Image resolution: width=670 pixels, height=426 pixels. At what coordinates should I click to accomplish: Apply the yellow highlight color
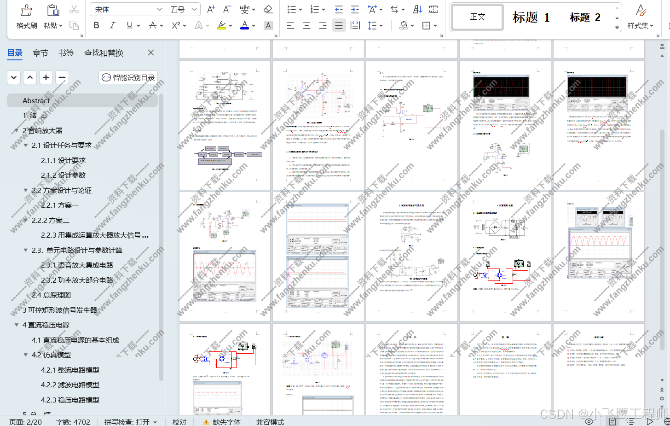click(x=222, y=25)
